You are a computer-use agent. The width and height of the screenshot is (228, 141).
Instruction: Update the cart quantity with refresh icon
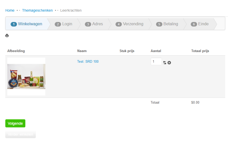pos(165,63)
